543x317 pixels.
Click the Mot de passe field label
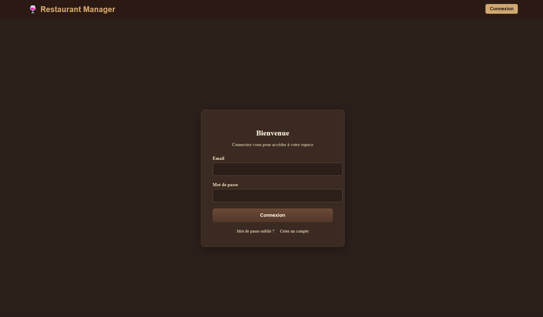225,185
